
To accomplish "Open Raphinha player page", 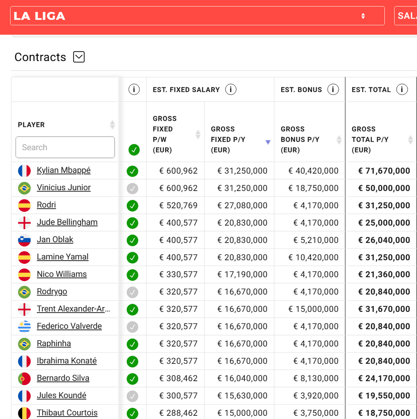I will point(54,344).
